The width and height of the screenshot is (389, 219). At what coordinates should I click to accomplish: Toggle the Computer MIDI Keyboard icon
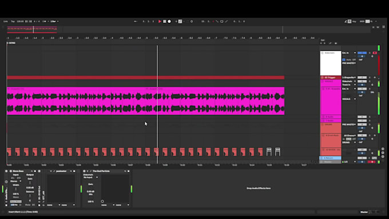click(350, 21)
